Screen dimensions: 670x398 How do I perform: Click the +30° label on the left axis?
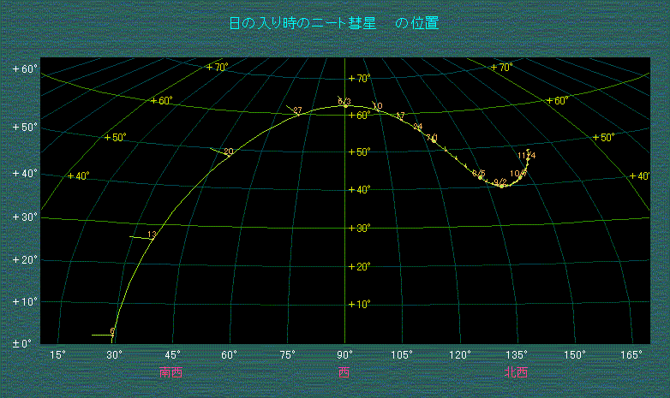(x=25, y=217)
